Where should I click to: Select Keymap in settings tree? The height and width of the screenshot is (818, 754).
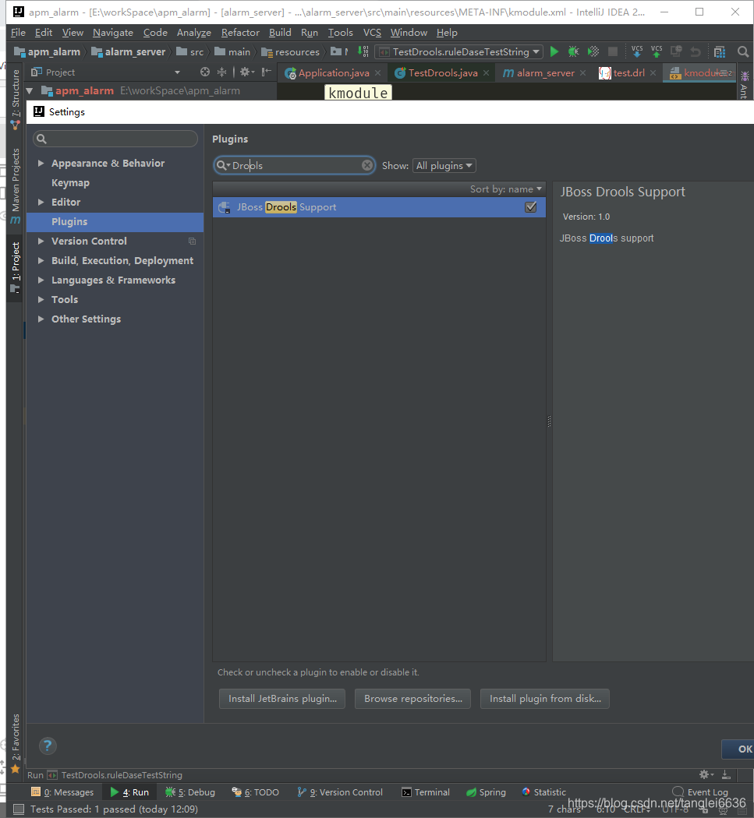coord(70,183)
